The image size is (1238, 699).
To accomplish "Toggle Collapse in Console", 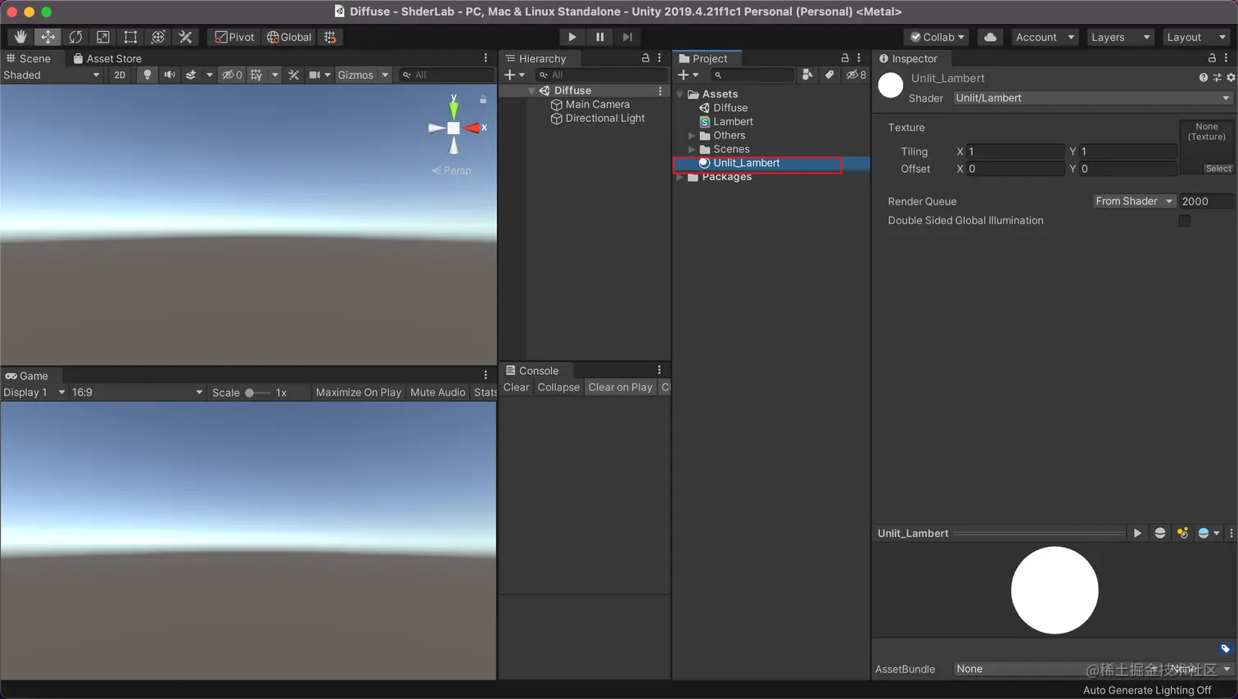I will [558, 387].
